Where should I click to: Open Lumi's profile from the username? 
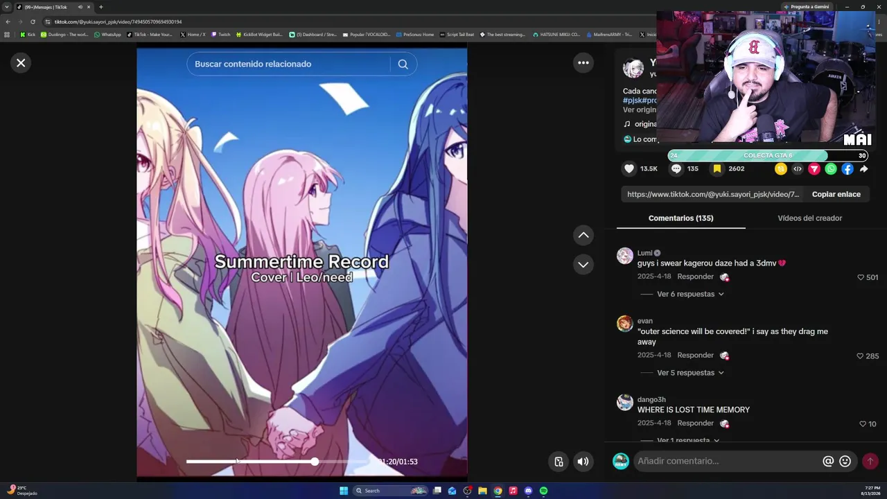coord(644,253)
